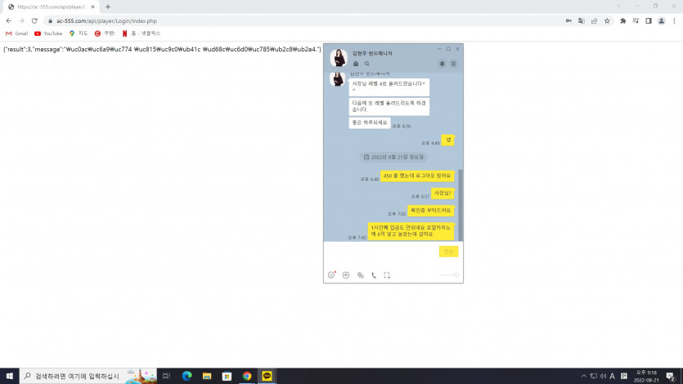The height and width of the screenshot is (384, 683).
Task: Bookmark this page with the star
Action: (x=607, y=21)
